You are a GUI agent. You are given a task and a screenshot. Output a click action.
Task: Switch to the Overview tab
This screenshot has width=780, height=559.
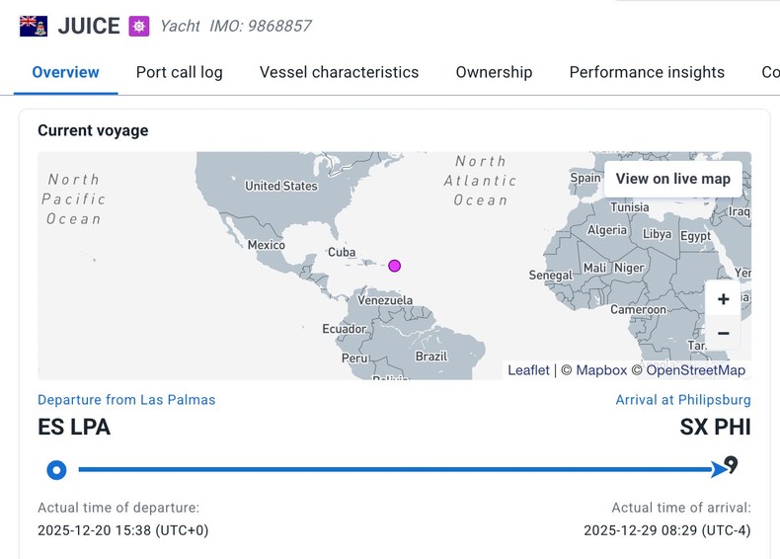point(65,72)
